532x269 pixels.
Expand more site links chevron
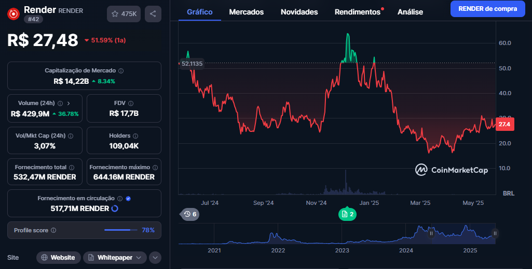point(155,258)
